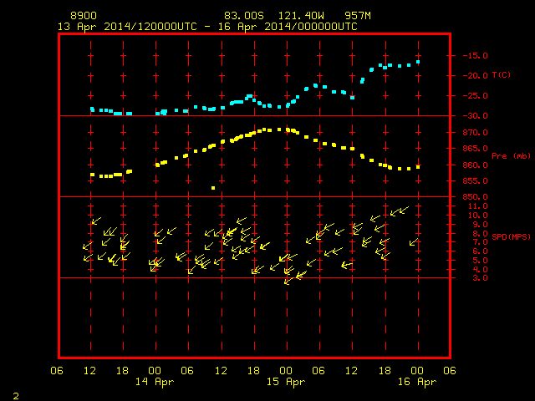Screen dimensions: 535x401
Task: Click the 11.0 wind speed tick label
Action: point(478,206)
